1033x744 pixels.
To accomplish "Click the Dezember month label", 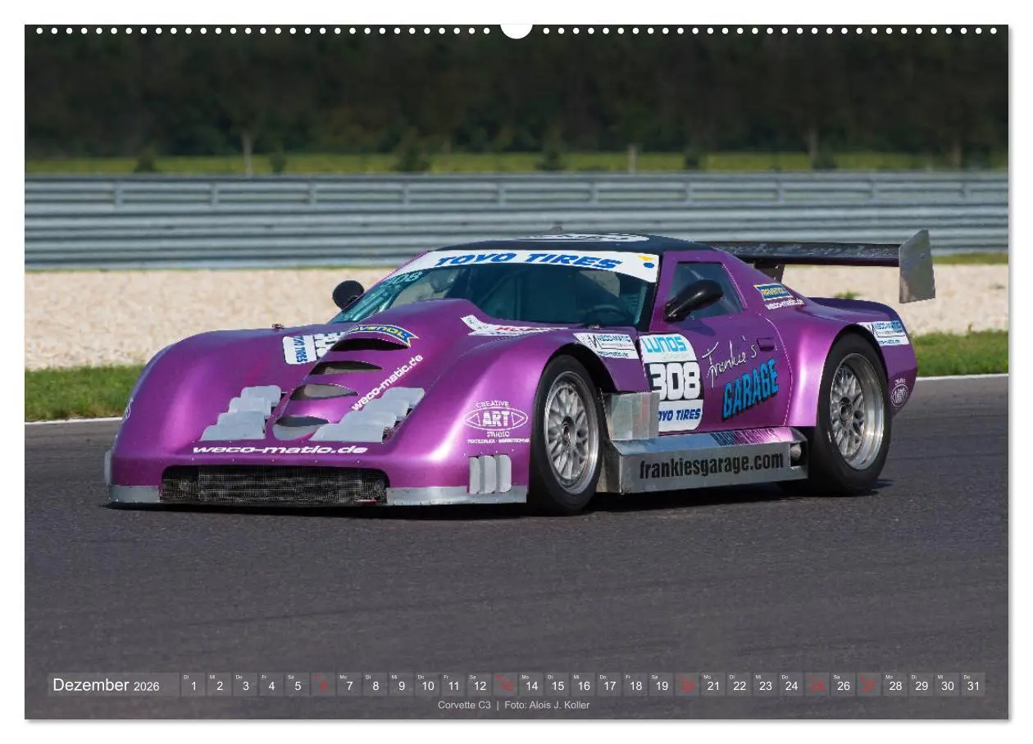I will point(91,685).
